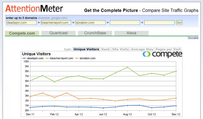The width and height of the screenshot is (203, 119).
Task: Open the CrunchBase tab
Action: pyautogui.click(x=95, y=33)
